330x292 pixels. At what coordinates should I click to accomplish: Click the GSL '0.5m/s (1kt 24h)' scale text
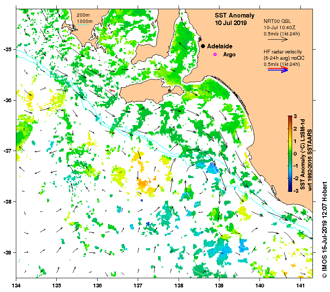[x=282, y=34]
